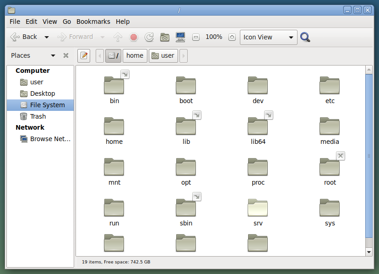Open the Trash in Places sidebar
The width and height of the screenshot is (379, 274).
click(x=38, y=116)
